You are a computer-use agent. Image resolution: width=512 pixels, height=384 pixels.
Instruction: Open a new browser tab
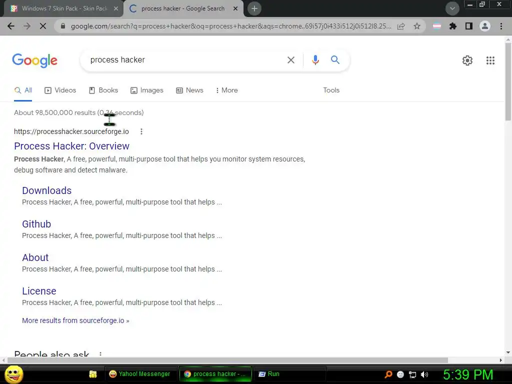(254, 8)
